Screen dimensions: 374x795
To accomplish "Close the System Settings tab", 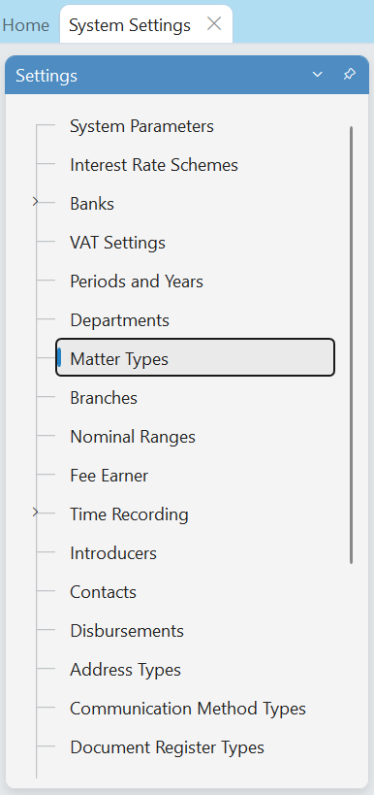I will coord(214,23).
